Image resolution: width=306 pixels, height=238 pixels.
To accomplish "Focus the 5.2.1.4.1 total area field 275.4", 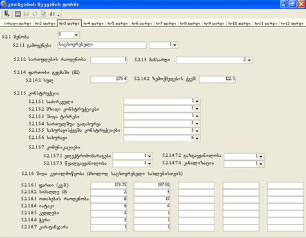I will (109, 79).
